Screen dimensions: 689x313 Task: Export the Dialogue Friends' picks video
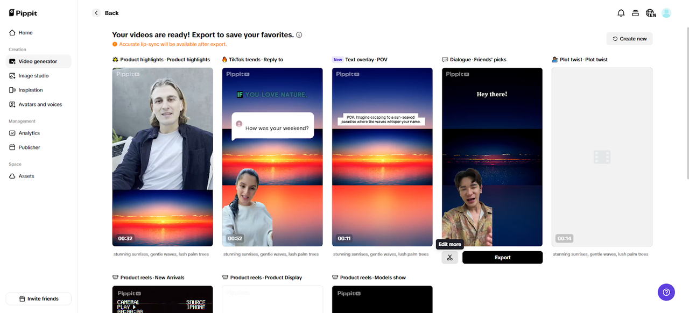(x=502, y=257)
